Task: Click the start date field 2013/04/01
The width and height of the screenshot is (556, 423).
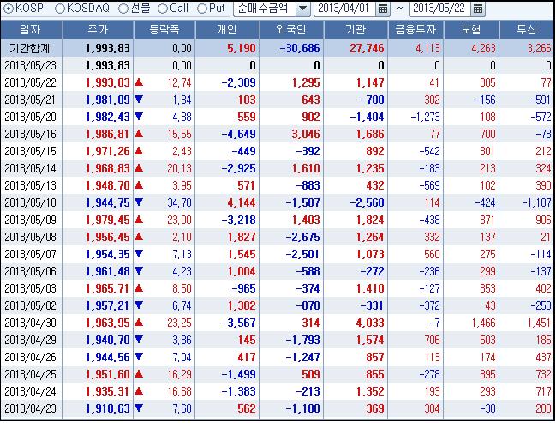Action: (x=344, y=9)
